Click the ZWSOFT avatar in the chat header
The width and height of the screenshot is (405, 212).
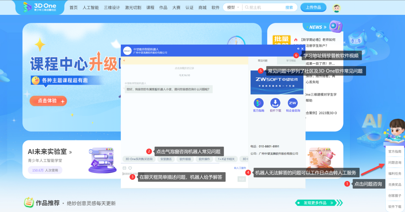(x=127, y=51)
